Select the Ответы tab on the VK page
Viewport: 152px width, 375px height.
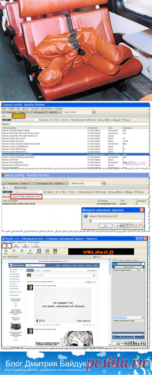coord(38,270)
